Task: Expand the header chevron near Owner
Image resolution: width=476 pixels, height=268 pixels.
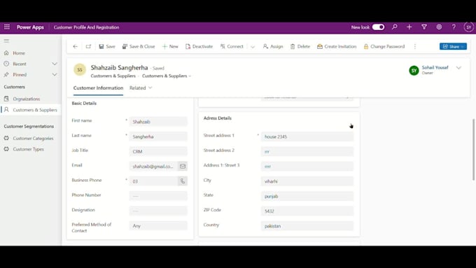Action: coord(458,68)
